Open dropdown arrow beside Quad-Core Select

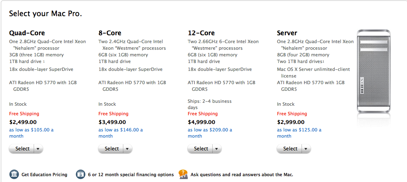pos(38,149)
